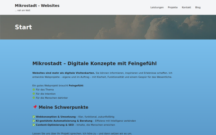Image resolution: width=216 pixels, height=135 pixels.
Task: Click the text 'Für die Intention'
Action: pos(46,94)
